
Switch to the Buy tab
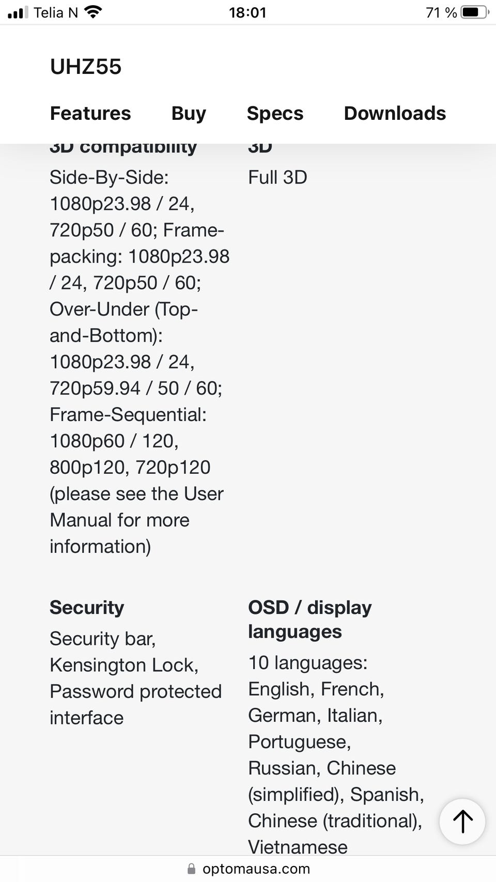pyautogui.click(x=189, y=113)
